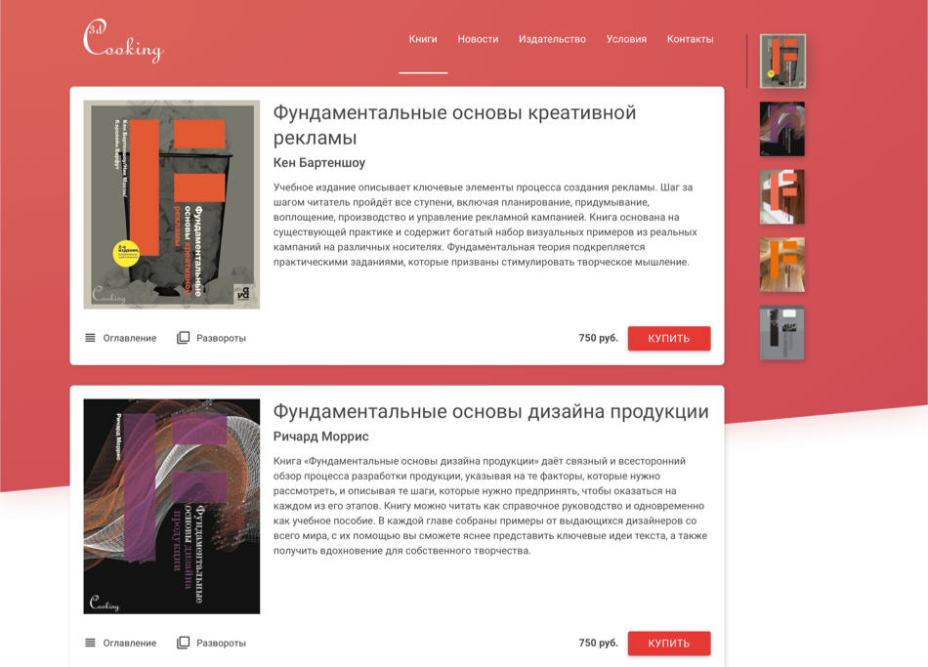Click the Развороты pages icon of the first book

(184, 338)
